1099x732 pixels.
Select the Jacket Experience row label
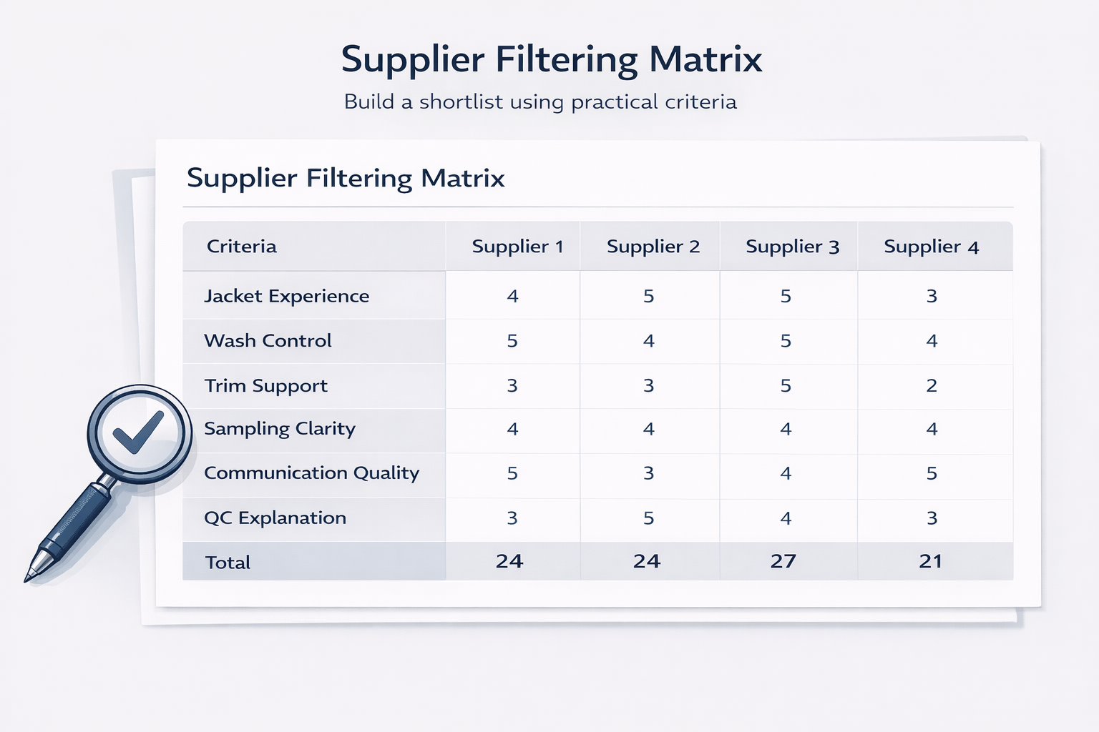tap(287, 296)
